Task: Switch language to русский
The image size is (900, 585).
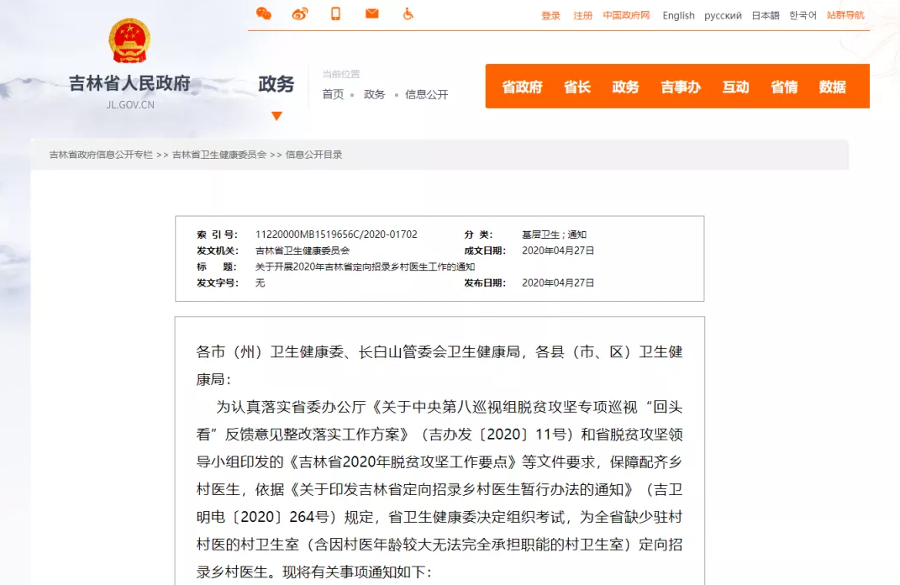Action: [723, 15]
